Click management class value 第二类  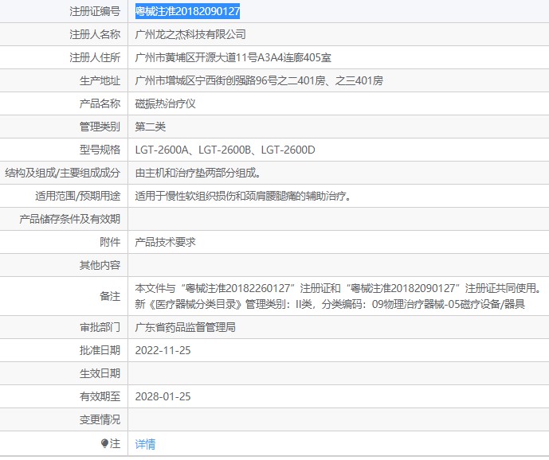pos(151,127)
